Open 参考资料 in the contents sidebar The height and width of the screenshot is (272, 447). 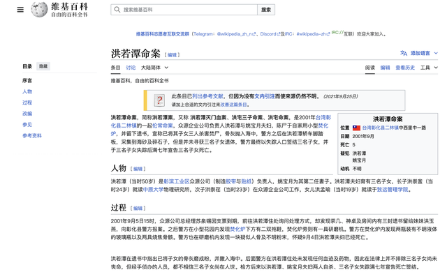tap(32, 136)
